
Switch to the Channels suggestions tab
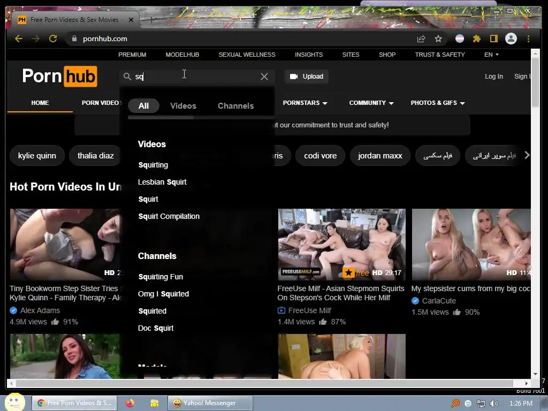[235, 105]
